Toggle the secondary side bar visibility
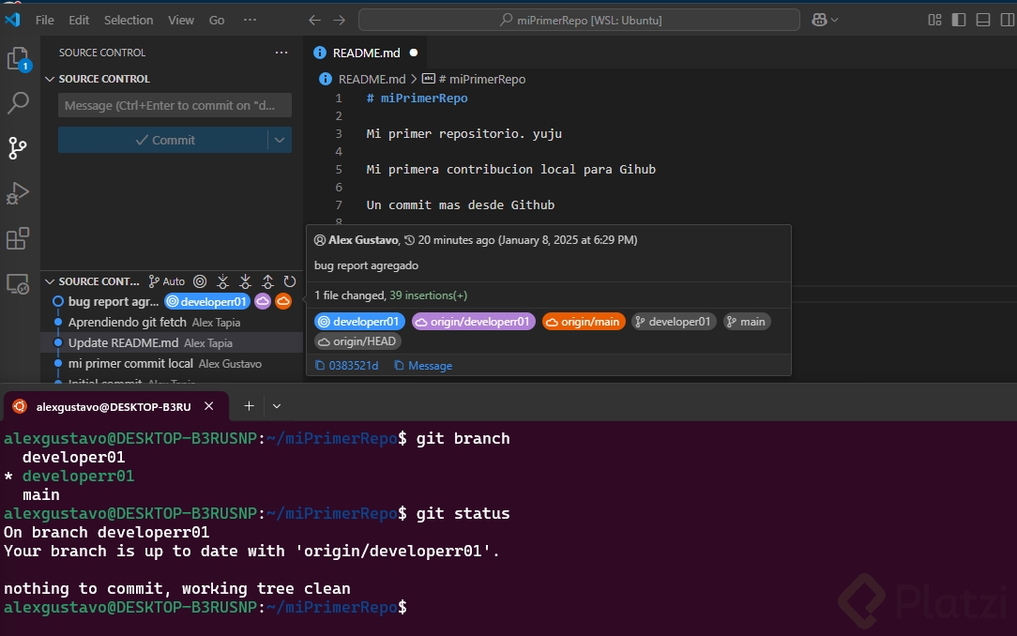 [x=1006, y=20]
